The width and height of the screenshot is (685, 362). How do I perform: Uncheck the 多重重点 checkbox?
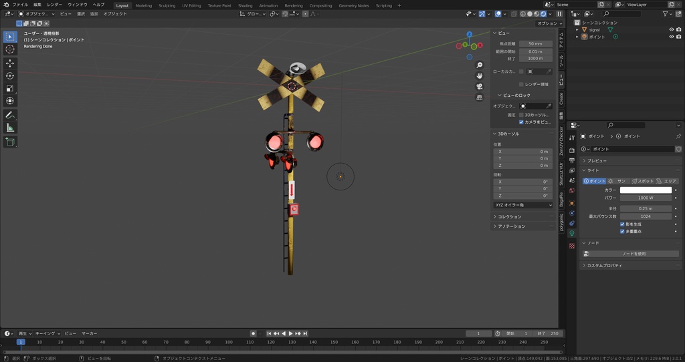(x=622, y=232)
